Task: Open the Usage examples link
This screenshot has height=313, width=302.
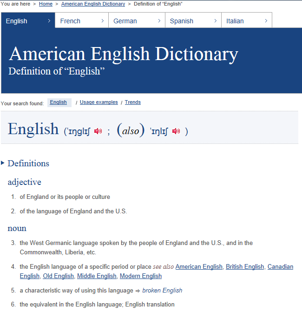Action: pyautogui.click(x=99, y=102)
